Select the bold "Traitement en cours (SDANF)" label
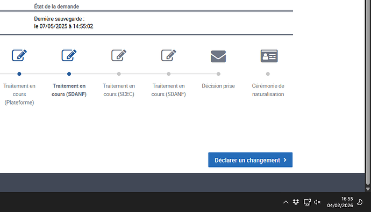 click(69, 90)
